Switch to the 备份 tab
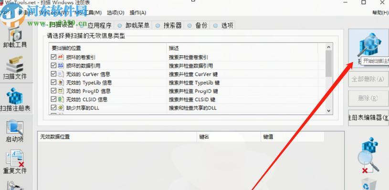 197,25
